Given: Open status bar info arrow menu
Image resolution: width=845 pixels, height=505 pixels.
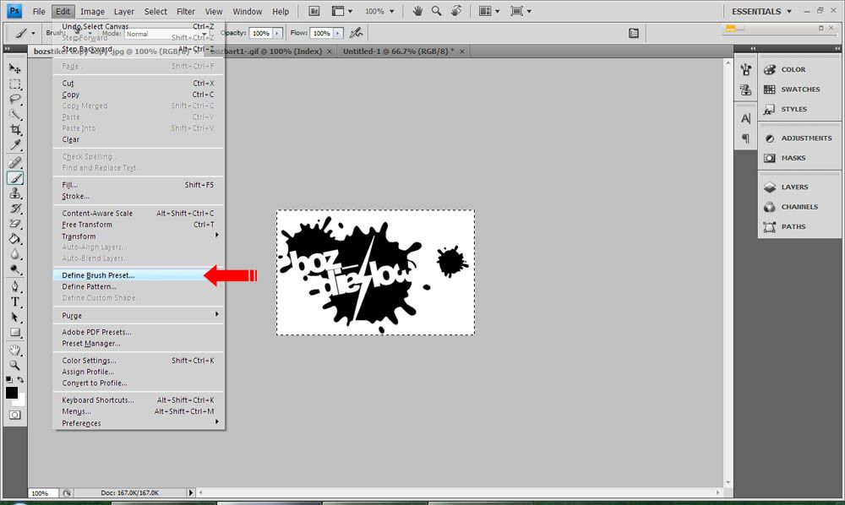Looking at the screenshot, I should (x=190, y=492).
